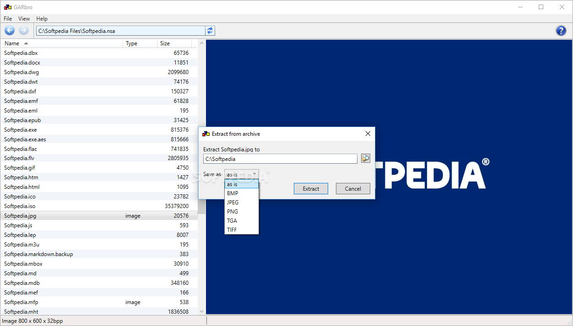Screen dimensions: 573x326
Task: Select Softpedia.emf in the file list
Action: (x=99, y=101)
